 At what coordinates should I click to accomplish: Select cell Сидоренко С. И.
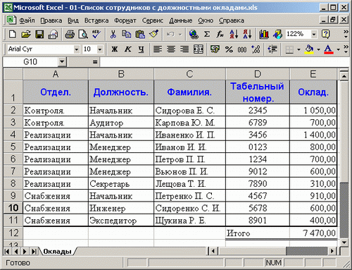coord(189,208)
